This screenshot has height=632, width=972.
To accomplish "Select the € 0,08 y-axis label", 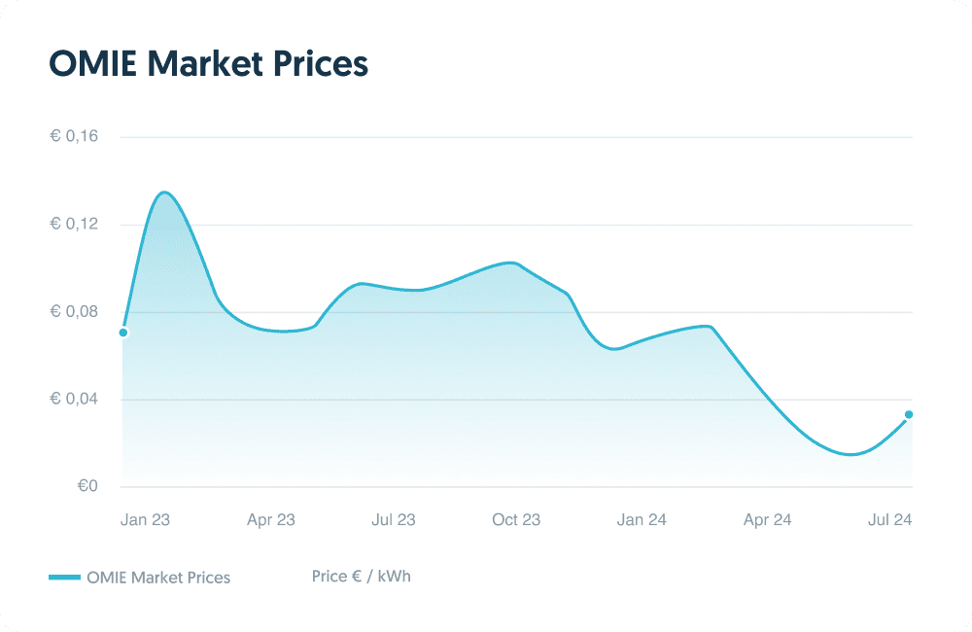I will [75, 312].
